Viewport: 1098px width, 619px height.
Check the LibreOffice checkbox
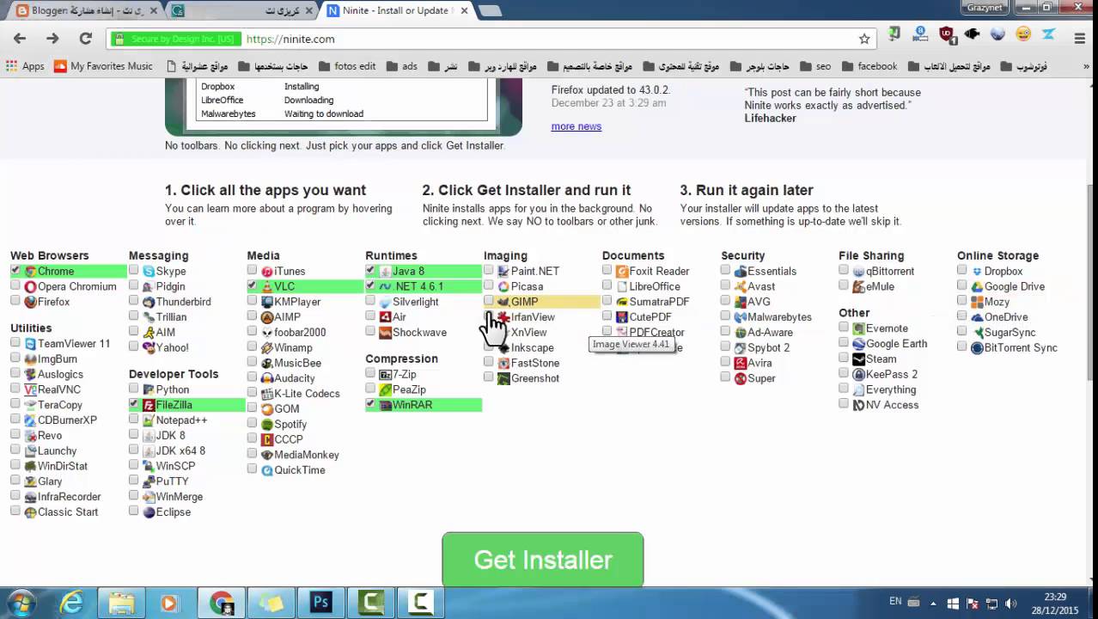[607, 285]
